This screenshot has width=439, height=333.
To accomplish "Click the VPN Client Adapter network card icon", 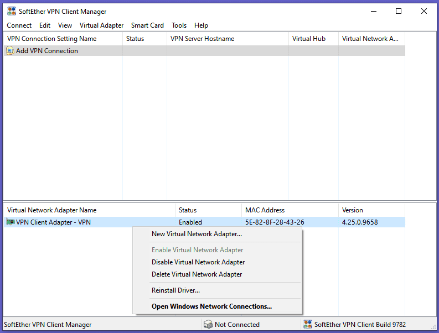I will (11, 222).
